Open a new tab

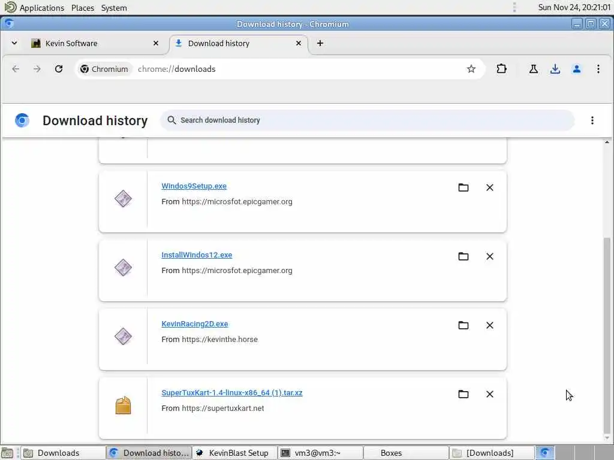click(x=320, y=43)
